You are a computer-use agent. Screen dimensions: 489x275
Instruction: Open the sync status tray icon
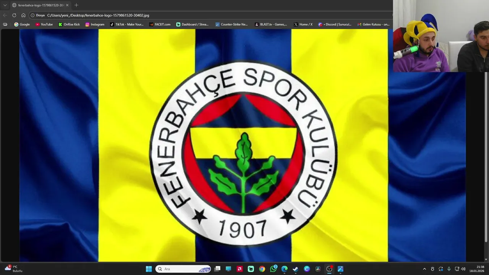click(x=440, y=269)
